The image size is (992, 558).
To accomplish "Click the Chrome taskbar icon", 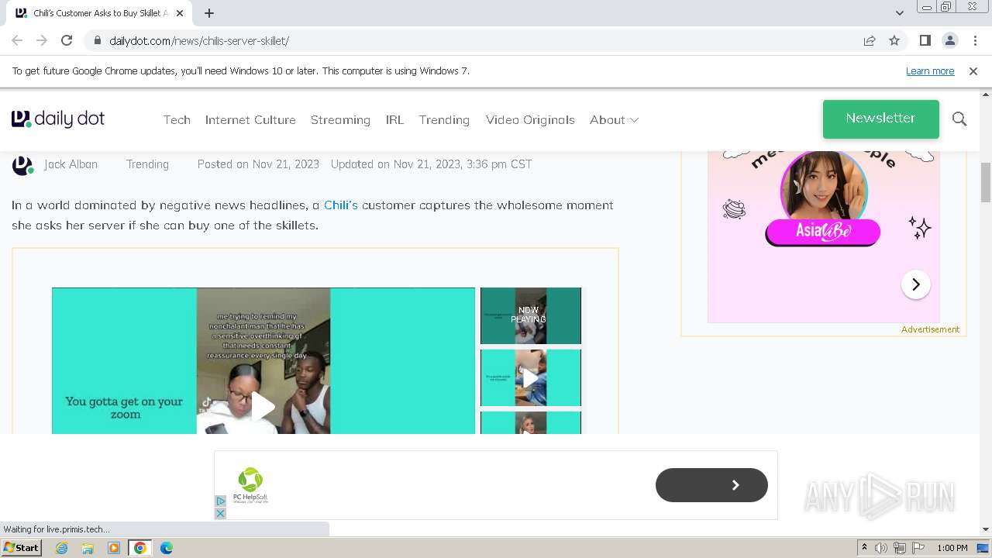I will (139, 548).
